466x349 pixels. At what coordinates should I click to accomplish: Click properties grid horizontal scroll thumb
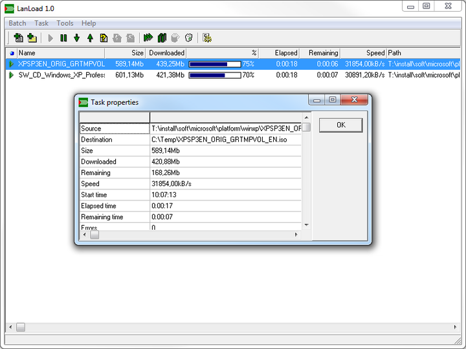coord(94,235)
